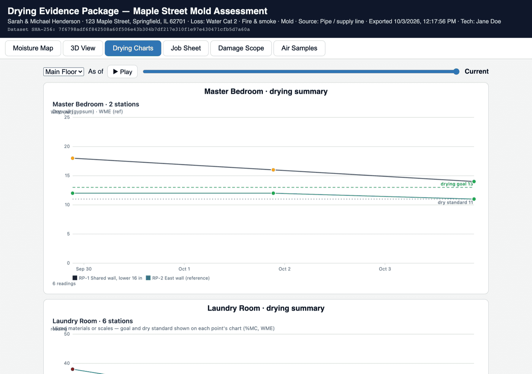This screenshot has height=374, width=532.
Task: Click the "Master Bedroom · drying summary" heading
Action: click(x=266, y=92)
